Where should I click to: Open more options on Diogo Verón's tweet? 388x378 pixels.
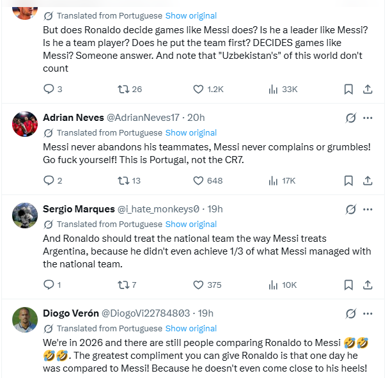click(x=368, y=313)
